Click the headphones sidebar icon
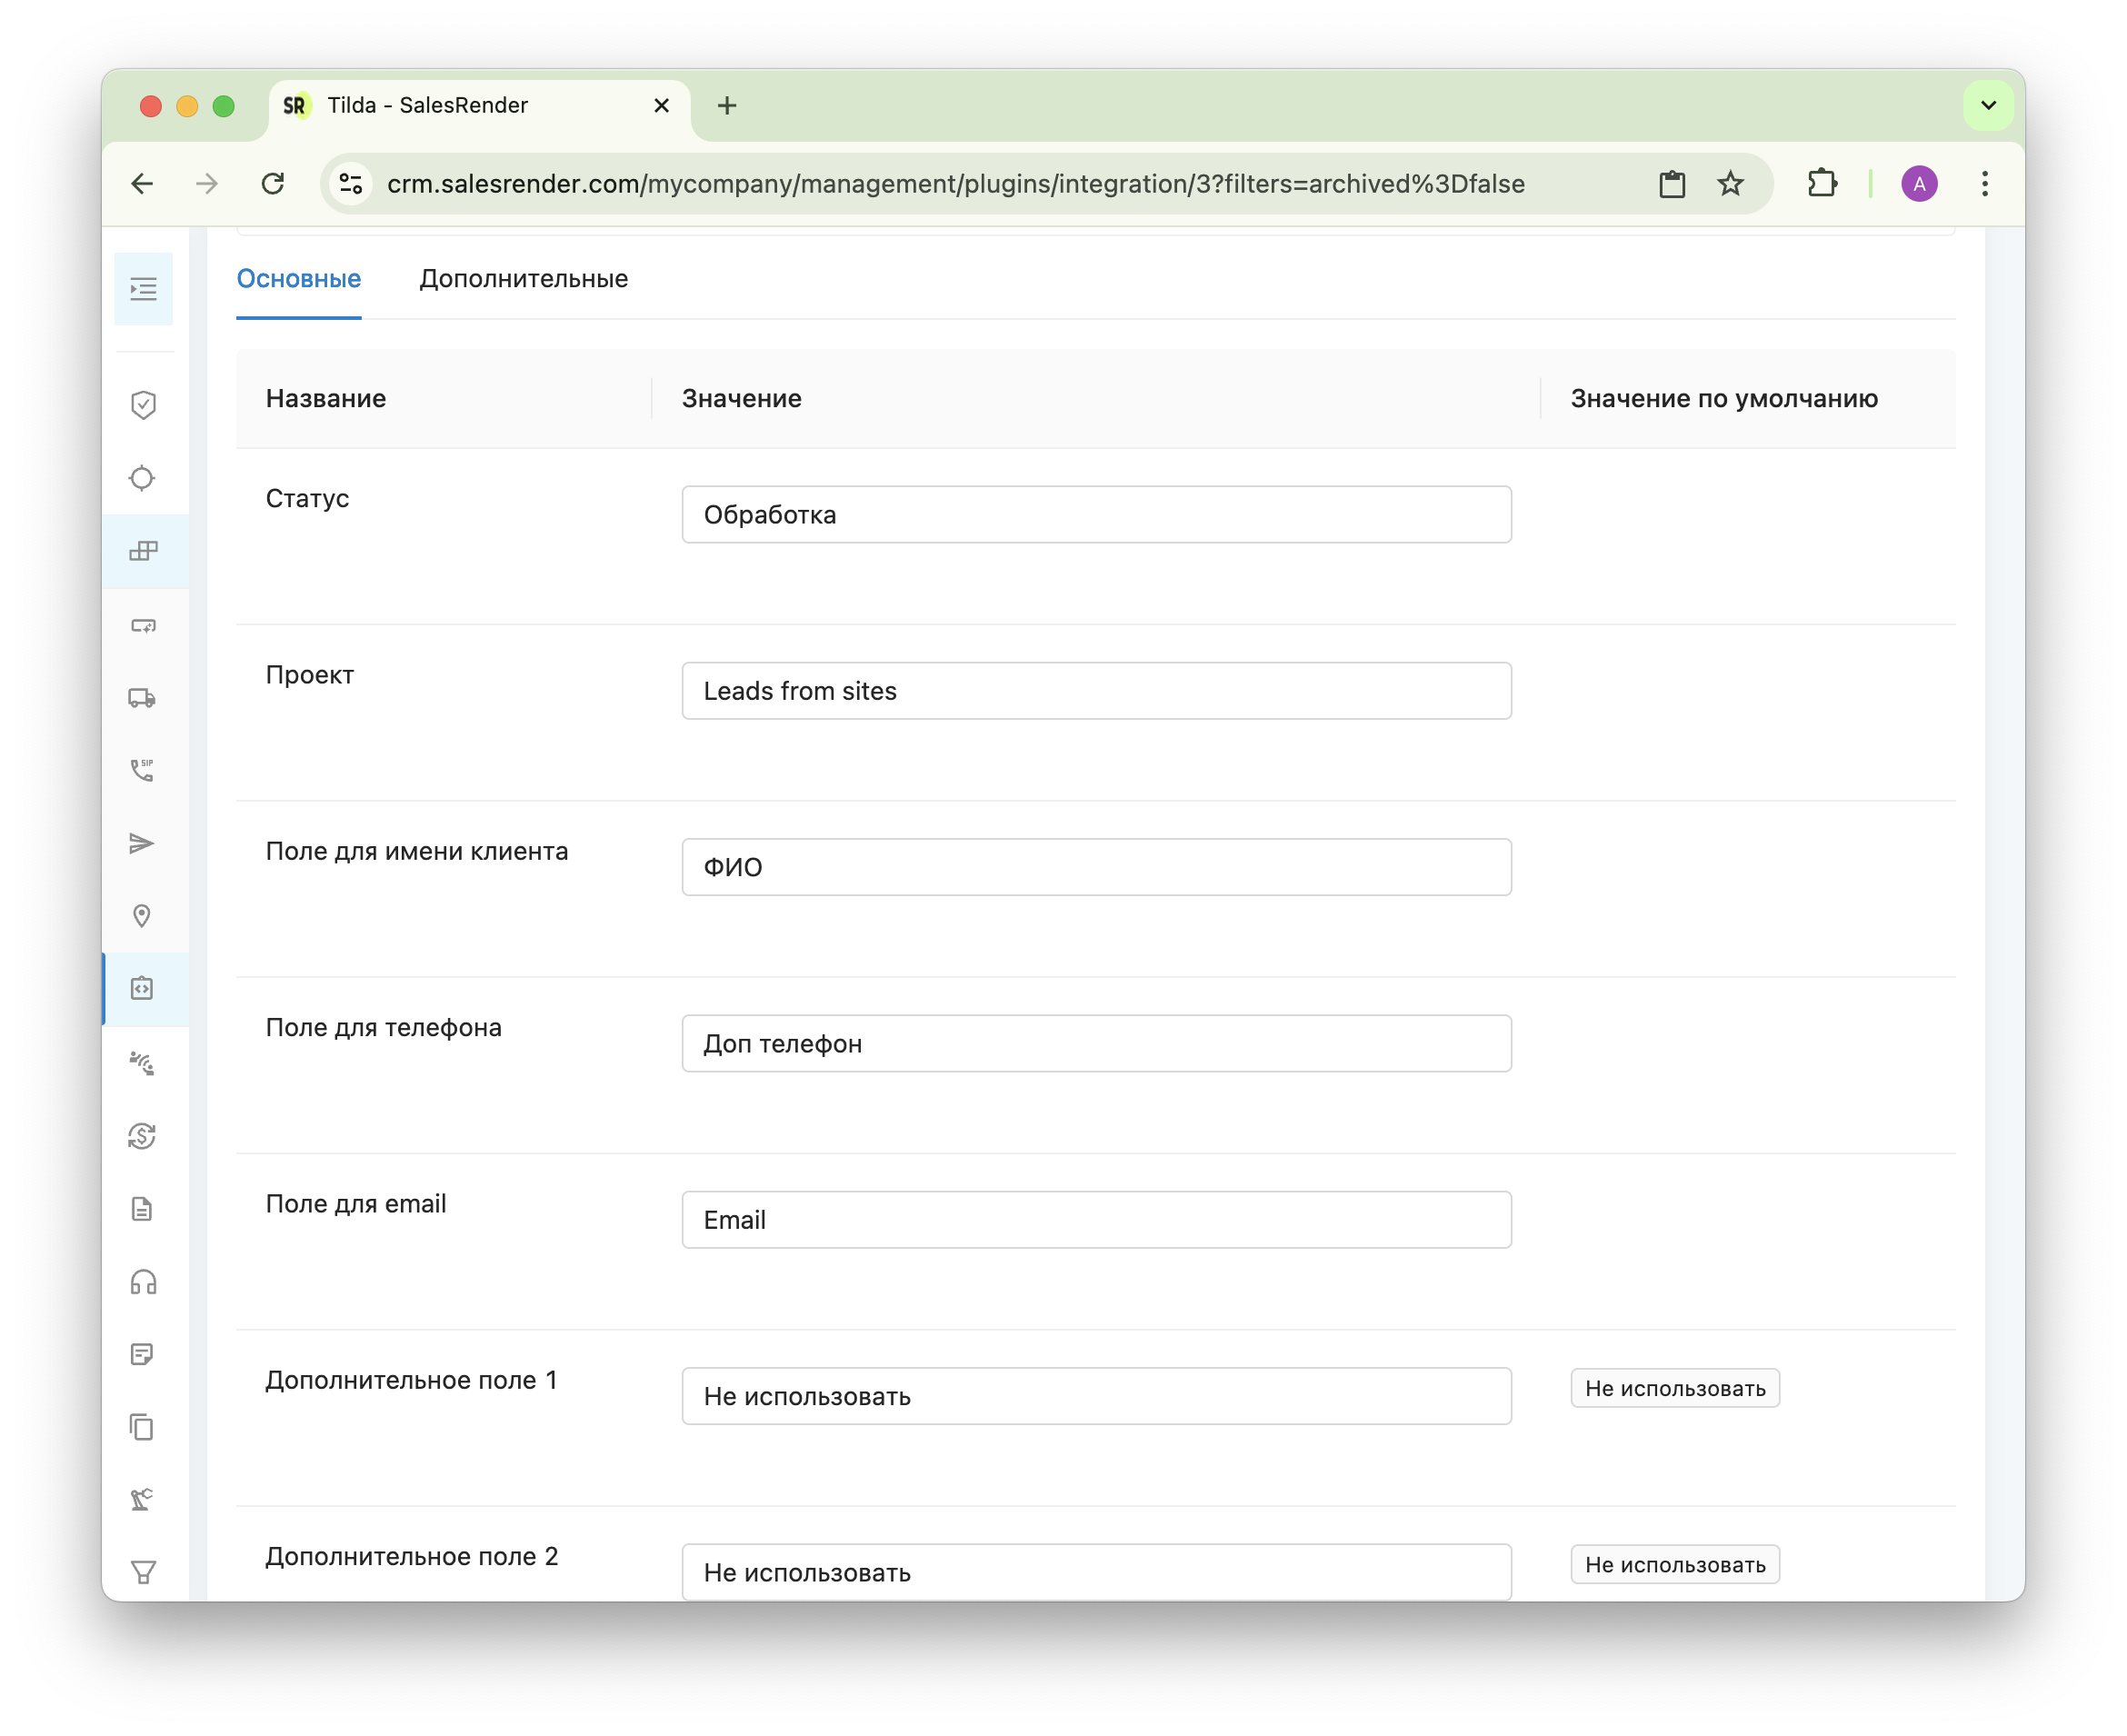The height and width of the screenshot is (1736, 2127). tap(143, 1282)
